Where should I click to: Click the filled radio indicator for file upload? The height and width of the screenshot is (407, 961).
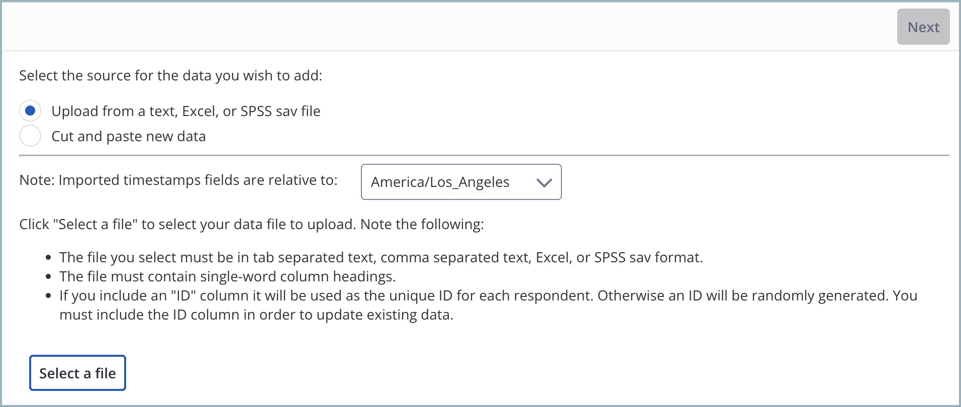point(30,111)
